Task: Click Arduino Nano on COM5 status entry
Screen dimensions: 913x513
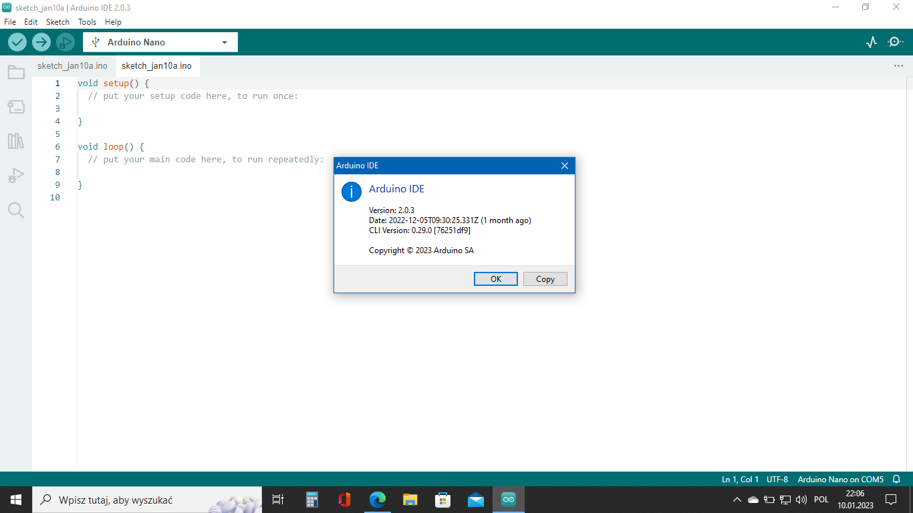Action: coord(841,480)
